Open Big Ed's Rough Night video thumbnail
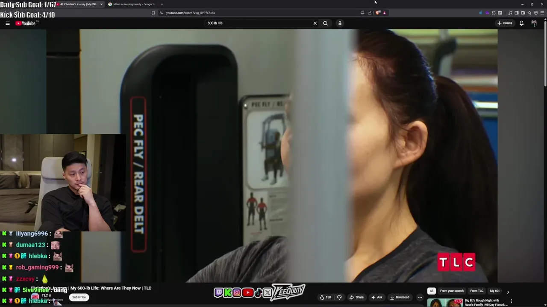547x307 pixels. (445, 303)
